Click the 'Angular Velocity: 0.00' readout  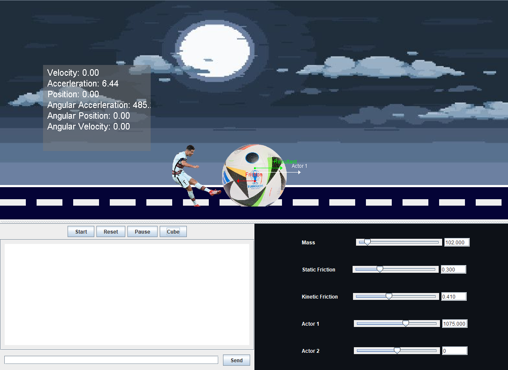point(88,126)
